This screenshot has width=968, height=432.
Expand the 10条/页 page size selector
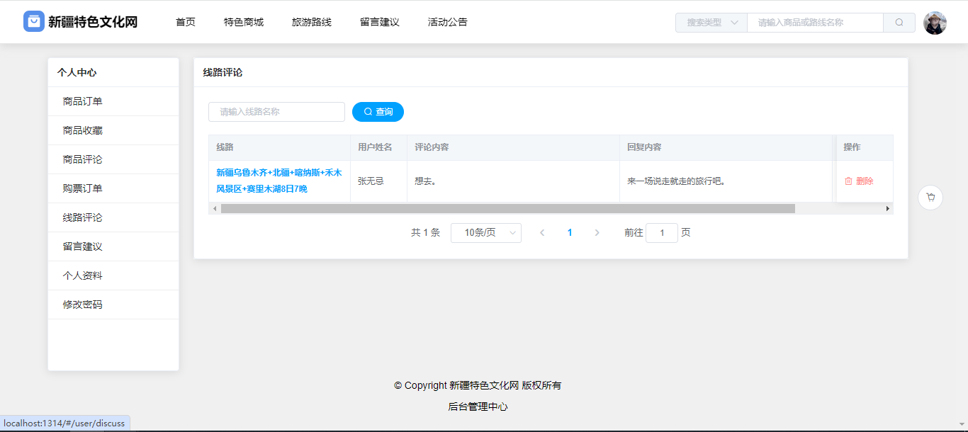485,233
